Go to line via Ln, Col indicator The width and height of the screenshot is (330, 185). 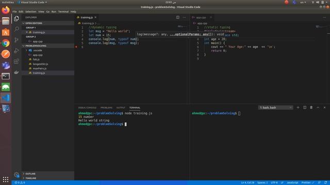(247, 183)
